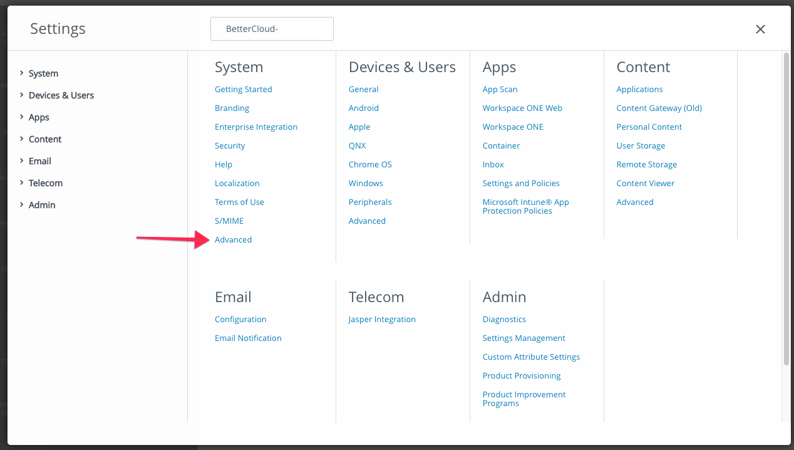
Task: Open the Branding settings page
Action: (x=232, y=108)
